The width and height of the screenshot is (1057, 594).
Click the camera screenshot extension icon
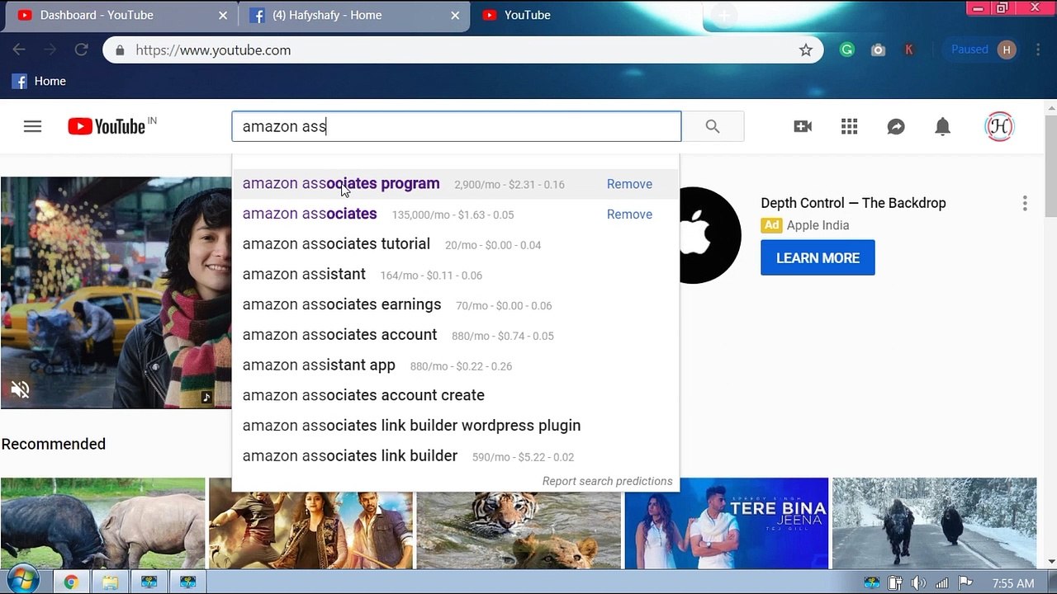point(878,49)
